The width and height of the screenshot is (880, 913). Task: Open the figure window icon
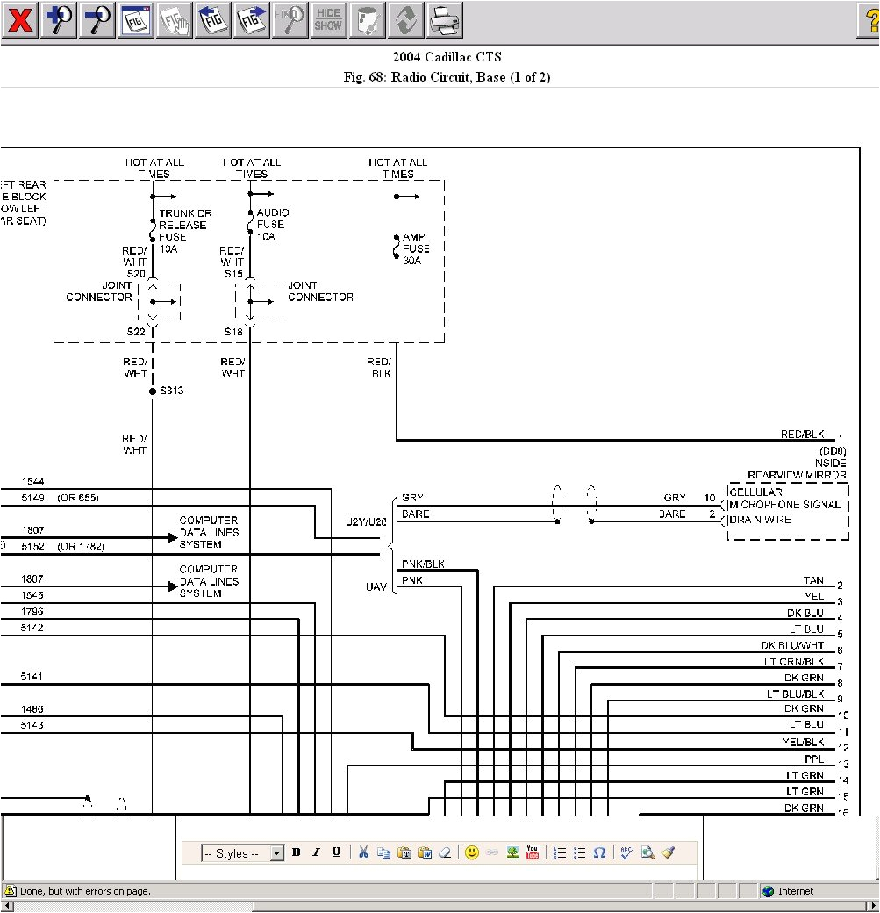(135, 20)
